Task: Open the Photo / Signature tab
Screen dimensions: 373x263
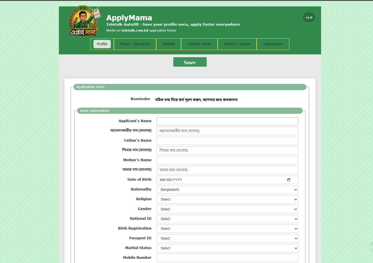Action: [135, 44]
